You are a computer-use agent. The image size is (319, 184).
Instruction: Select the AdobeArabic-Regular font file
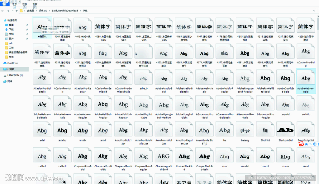[x=225, y=81]
